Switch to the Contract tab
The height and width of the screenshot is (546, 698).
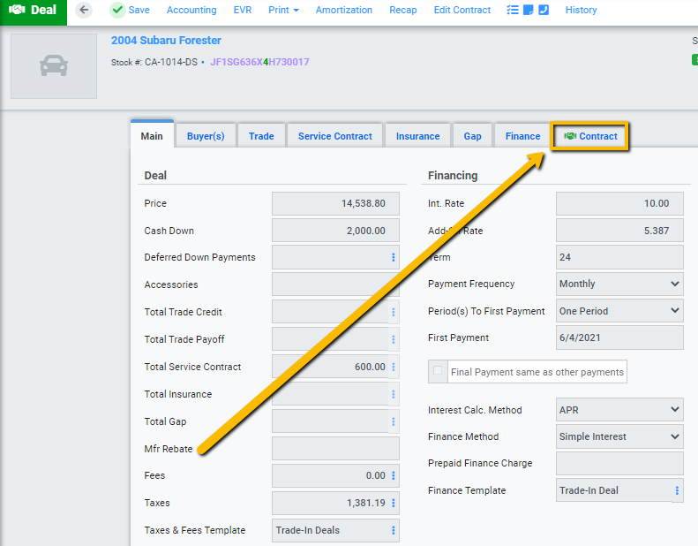[x=589, y=136]
